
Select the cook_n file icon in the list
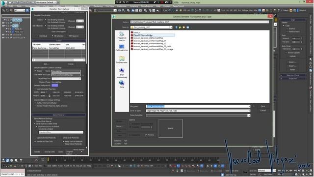pos(132,32)
